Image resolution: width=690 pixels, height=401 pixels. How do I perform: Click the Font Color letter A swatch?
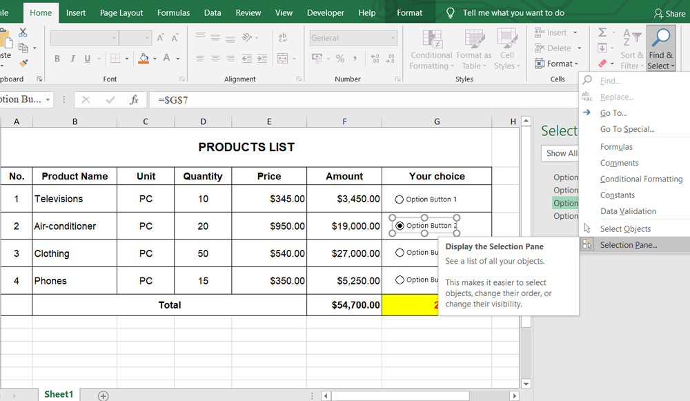click(167, 58)
